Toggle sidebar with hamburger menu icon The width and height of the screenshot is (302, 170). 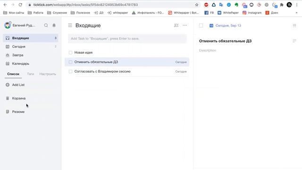(70, 25)
